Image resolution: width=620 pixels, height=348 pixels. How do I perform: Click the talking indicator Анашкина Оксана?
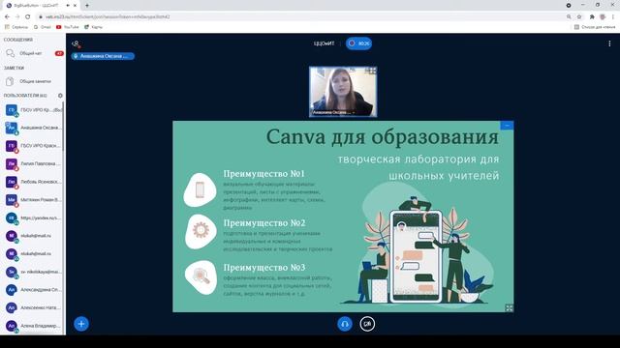click(x=103, y=56)
